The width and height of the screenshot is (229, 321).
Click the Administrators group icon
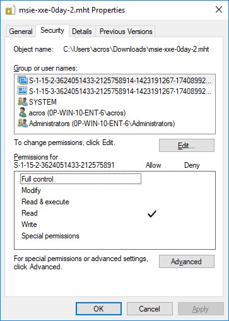23,123
